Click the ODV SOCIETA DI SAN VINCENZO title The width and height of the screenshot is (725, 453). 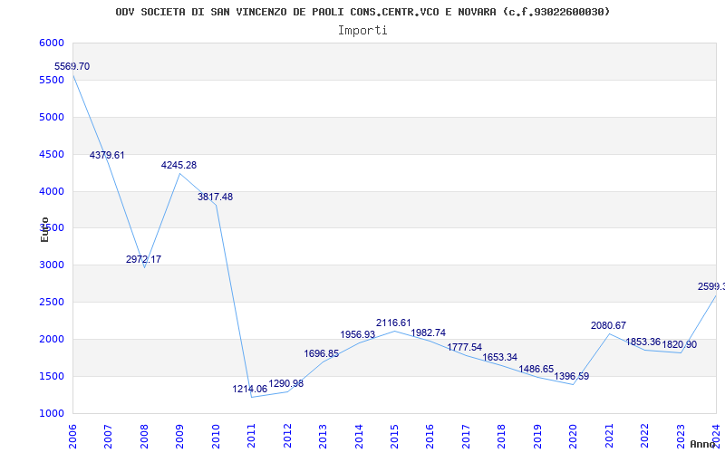tap(362, 12)
